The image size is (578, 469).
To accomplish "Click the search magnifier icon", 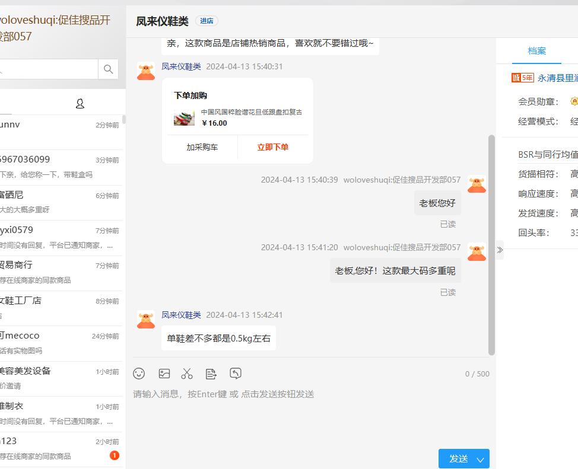I will point(109,69).
